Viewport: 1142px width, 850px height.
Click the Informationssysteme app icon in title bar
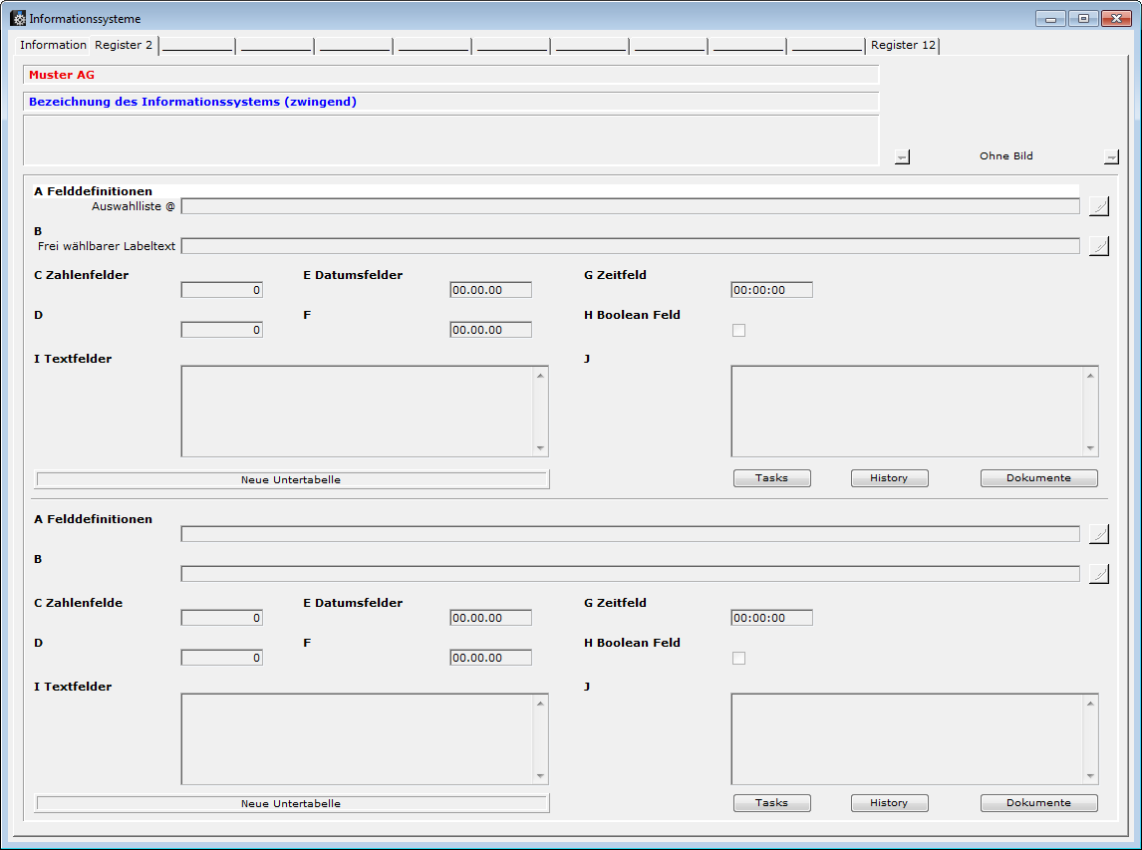[x=18, y=19]
